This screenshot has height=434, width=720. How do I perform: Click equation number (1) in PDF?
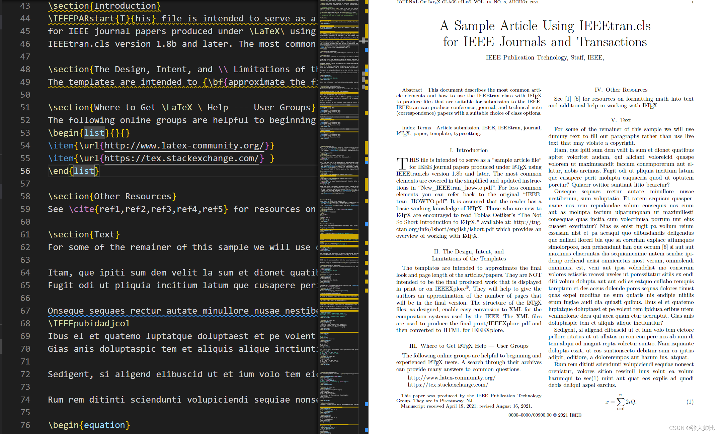690,402
